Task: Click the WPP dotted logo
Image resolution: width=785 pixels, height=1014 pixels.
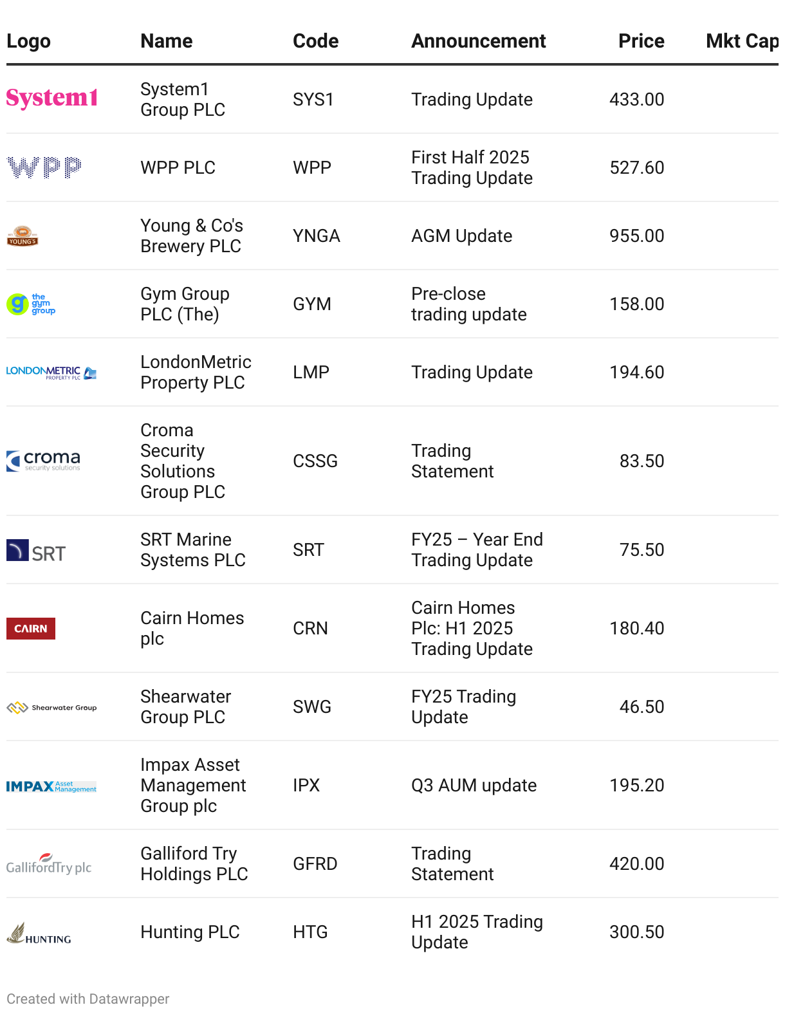Action: click(x=44, y=167)
